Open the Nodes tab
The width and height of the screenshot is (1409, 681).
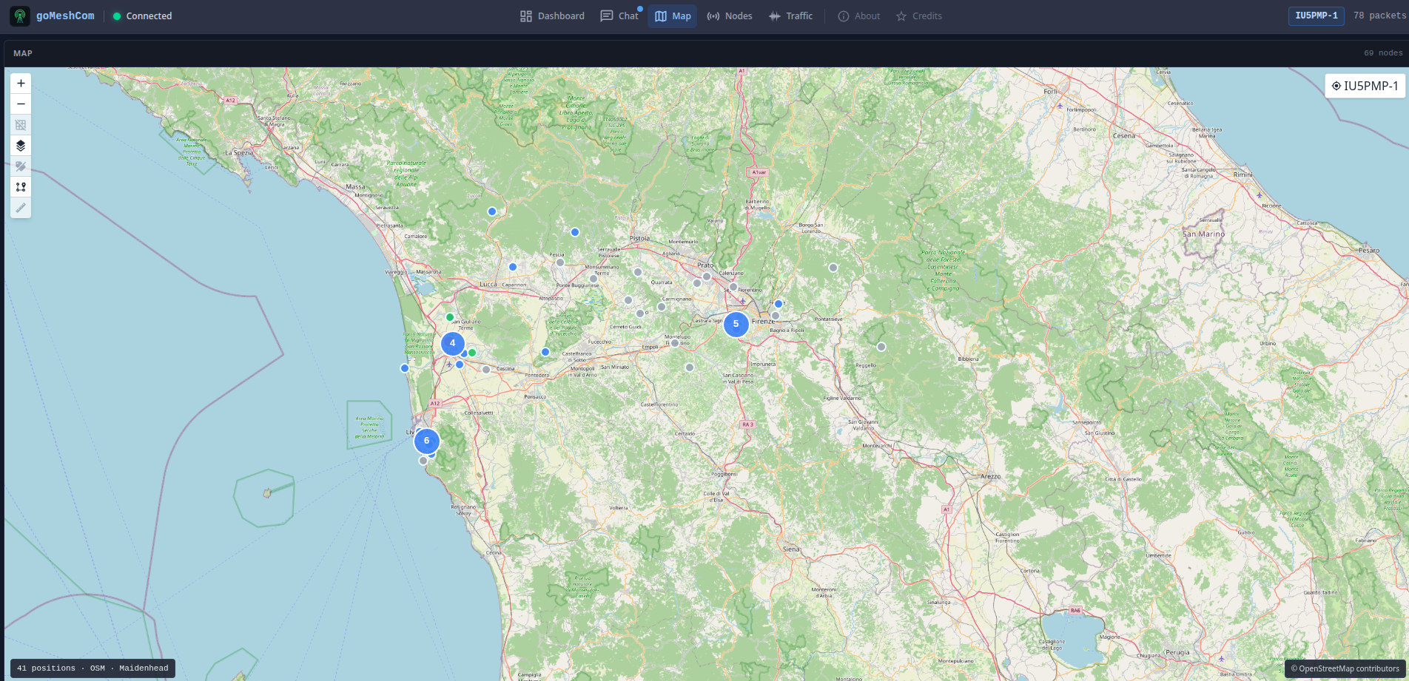(730, 16)
